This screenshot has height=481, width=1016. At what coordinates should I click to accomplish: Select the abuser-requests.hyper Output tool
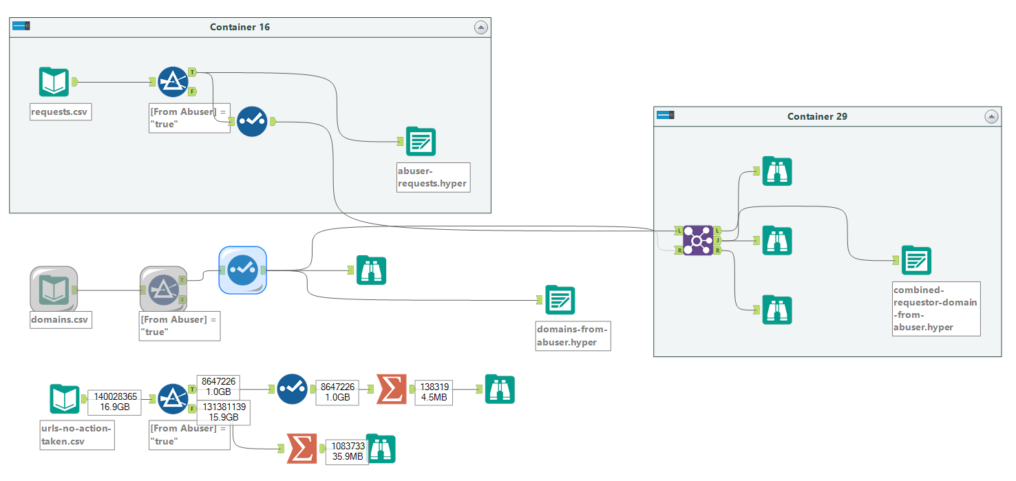[420, 141]
